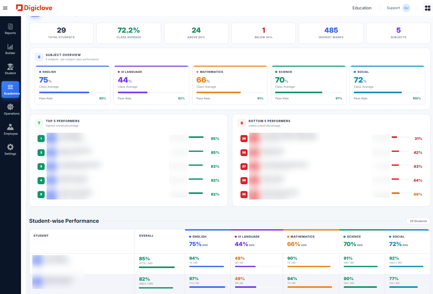This screenshot has width=433, height=294.
Task: Click the Below 35% stat card
Action: 263,33
